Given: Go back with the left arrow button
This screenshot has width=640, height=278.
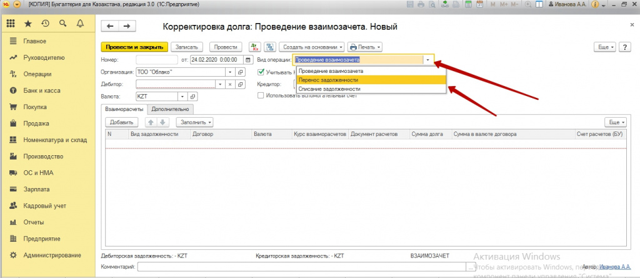Looking at the screenshot, I should point(110,26).
